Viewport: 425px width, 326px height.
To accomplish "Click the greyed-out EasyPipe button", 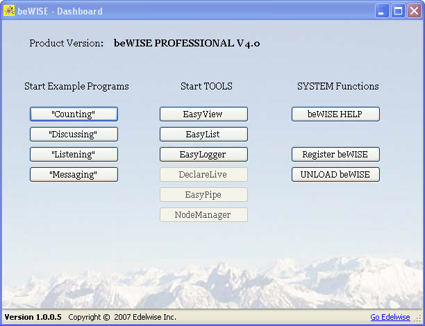I will click(203, 194).
